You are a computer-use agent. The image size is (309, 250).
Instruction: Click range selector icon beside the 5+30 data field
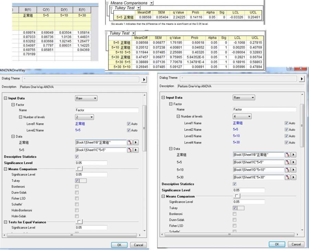(288, 177)
